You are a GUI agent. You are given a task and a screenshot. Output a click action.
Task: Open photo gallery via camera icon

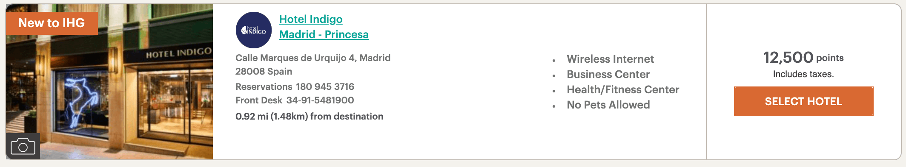coord(23,147)
